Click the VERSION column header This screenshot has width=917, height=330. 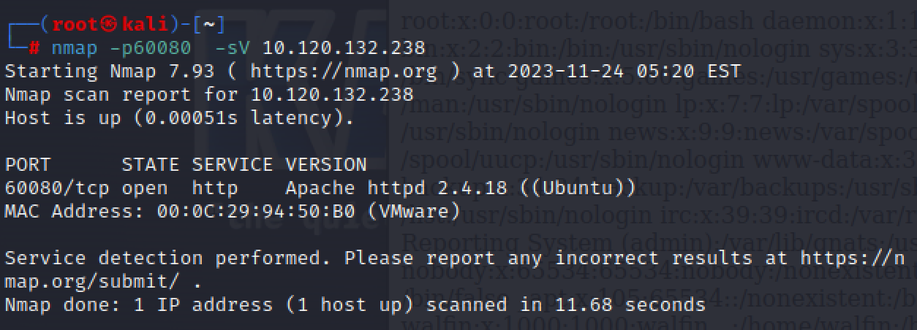tap(326, 164)
